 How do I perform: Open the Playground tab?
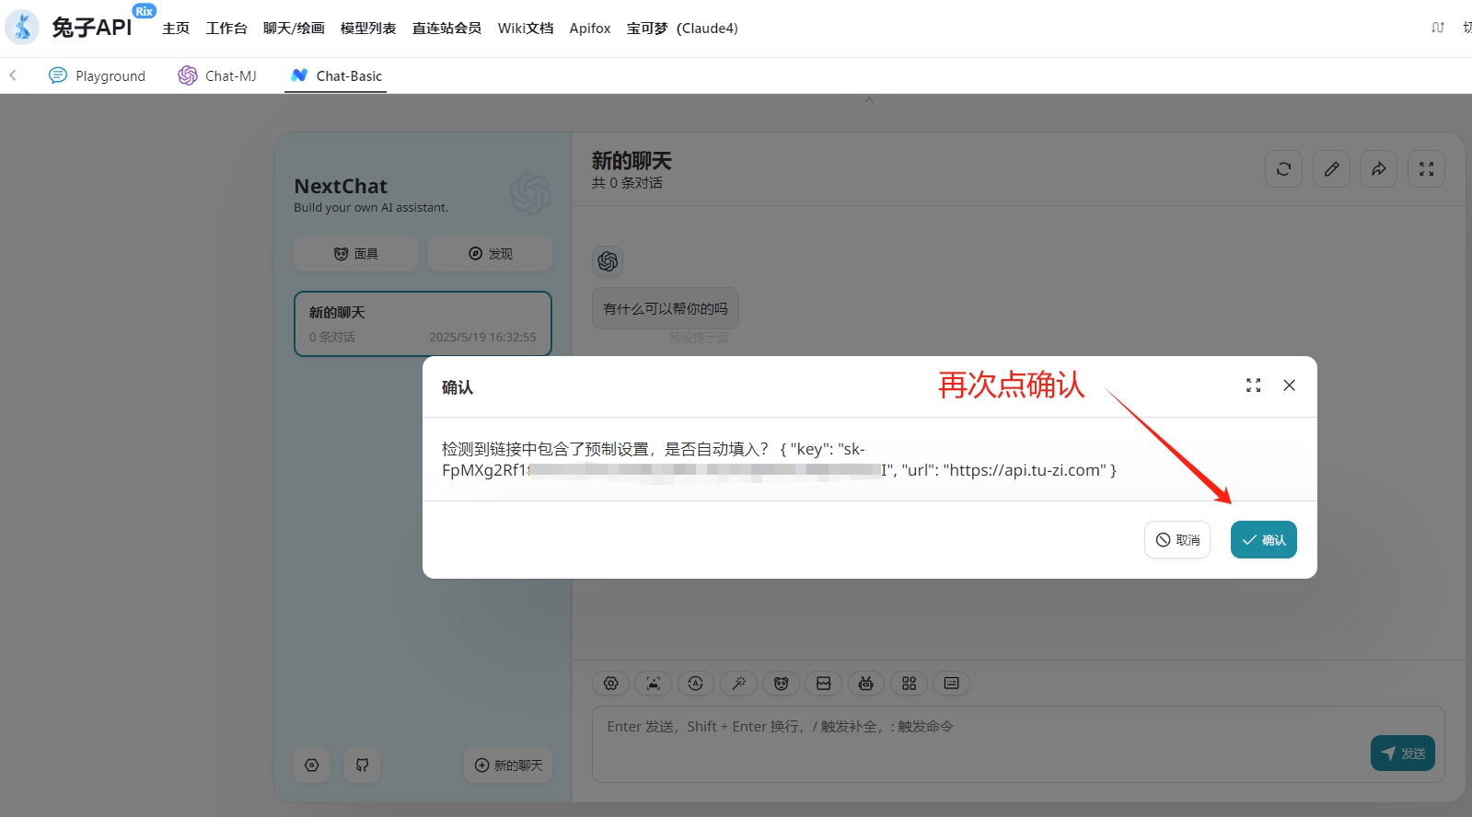[97, 75]
